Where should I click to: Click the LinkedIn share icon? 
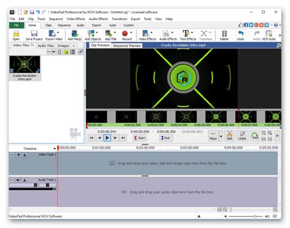click(267, 25)
